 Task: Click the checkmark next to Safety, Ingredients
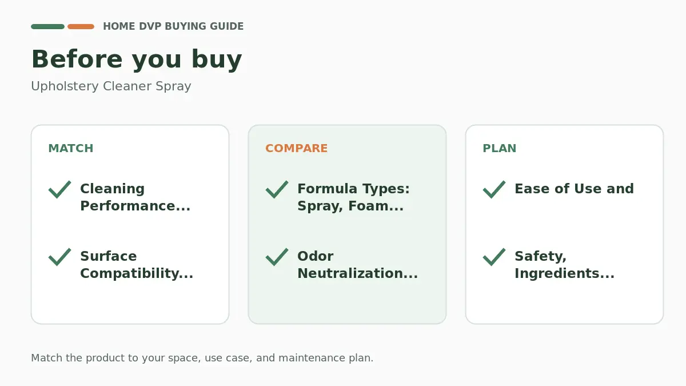494,257
